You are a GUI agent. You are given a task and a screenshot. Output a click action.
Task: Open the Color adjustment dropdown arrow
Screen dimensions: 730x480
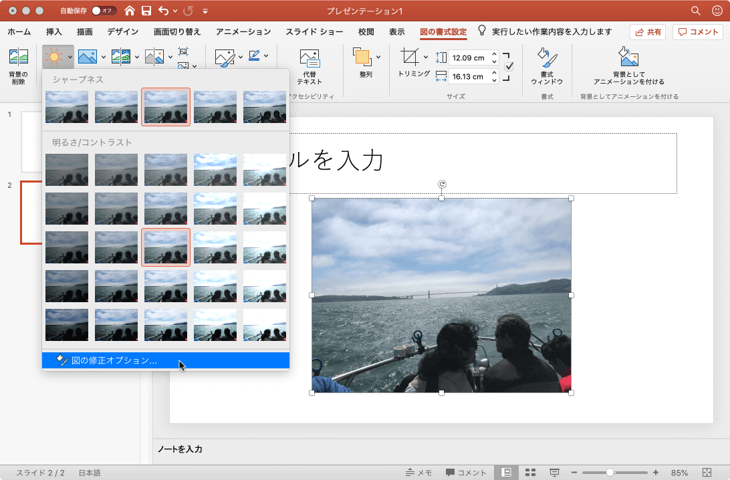[x=102, y=57]
